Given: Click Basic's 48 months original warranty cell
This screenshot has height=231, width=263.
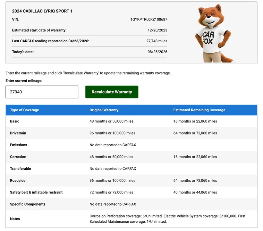Looking at the screenshot, I should coord(111,121).
